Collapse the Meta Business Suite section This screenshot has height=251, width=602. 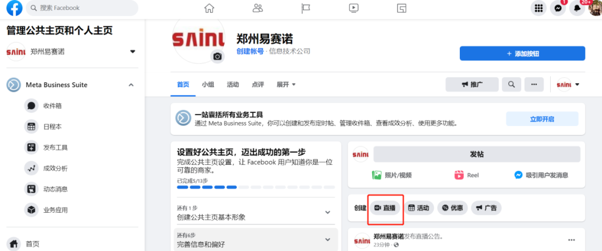(x=131, y=85)
